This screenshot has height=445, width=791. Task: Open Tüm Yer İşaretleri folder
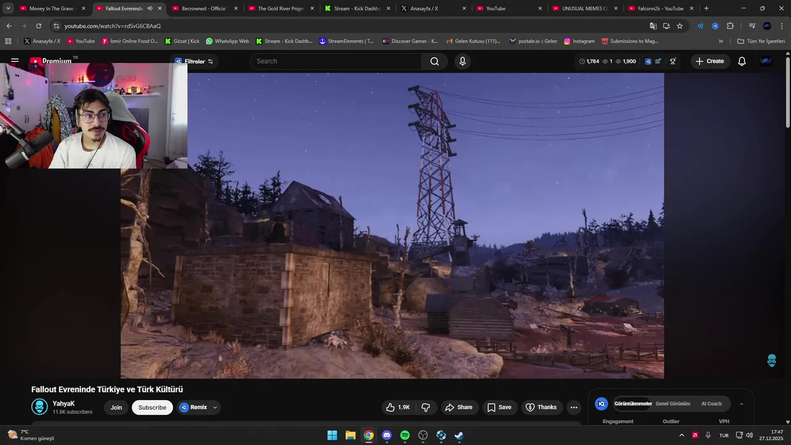pyautogui.click(x=761, y=41)
